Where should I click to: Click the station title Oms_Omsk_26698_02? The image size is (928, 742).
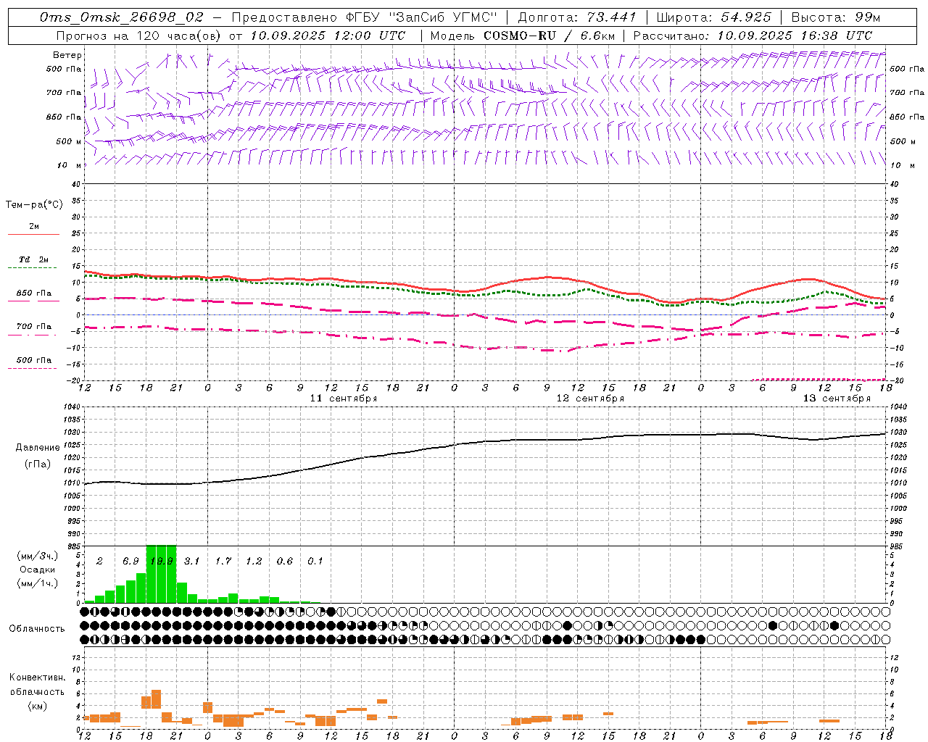click(122, 17)
